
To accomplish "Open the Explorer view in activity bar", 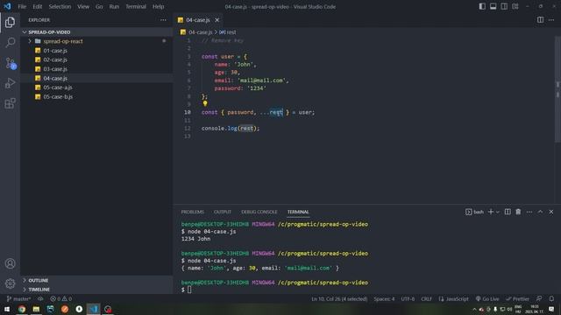I will [10, 23].
